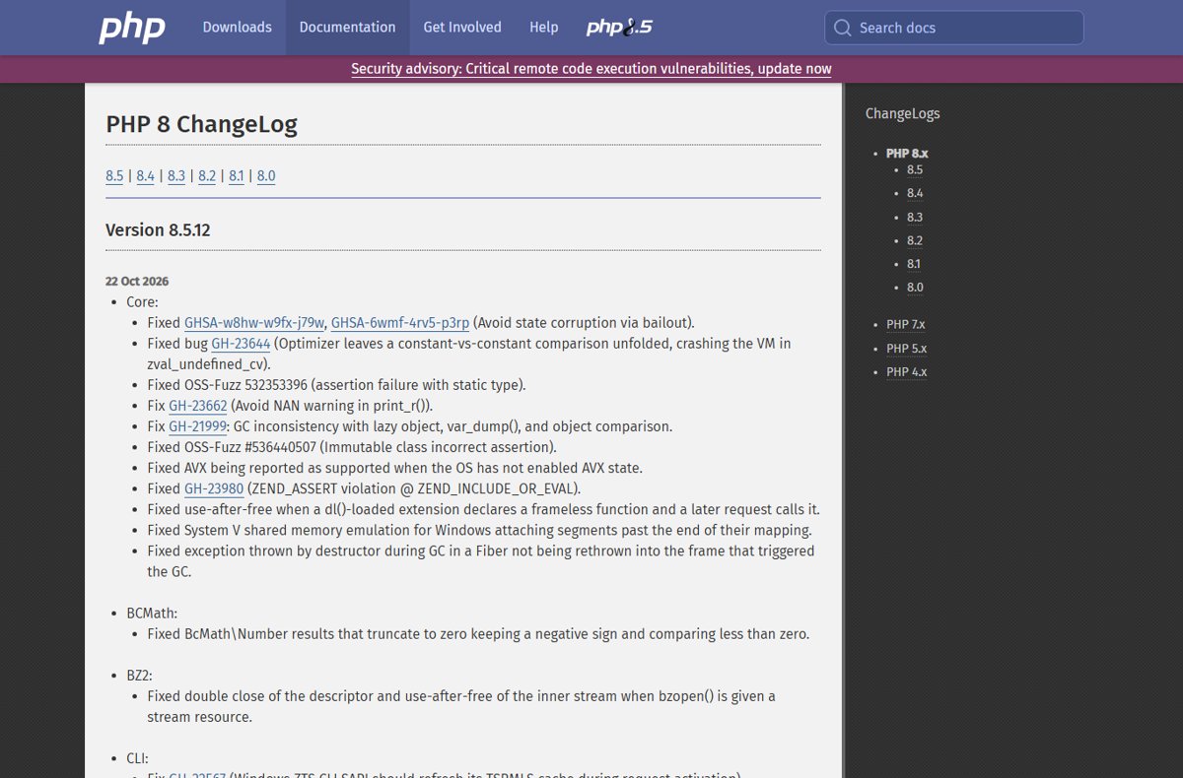Focus the Search docs field

(x=954, y=28)
